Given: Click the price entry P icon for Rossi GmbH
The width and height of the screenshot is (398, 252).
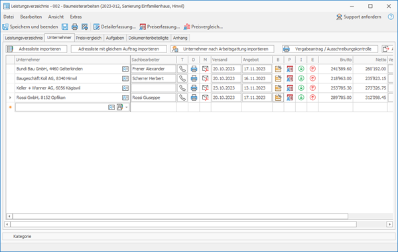Looking at the screenshot, I should pyautogui.click(x=290, y=97).
